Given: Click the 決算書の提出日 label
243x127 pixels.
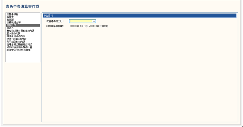Looking at the screenshot, I should (55, 21).
